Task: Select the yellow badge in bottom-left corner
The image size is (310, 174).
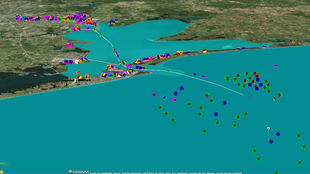Action: click(1, 172)
